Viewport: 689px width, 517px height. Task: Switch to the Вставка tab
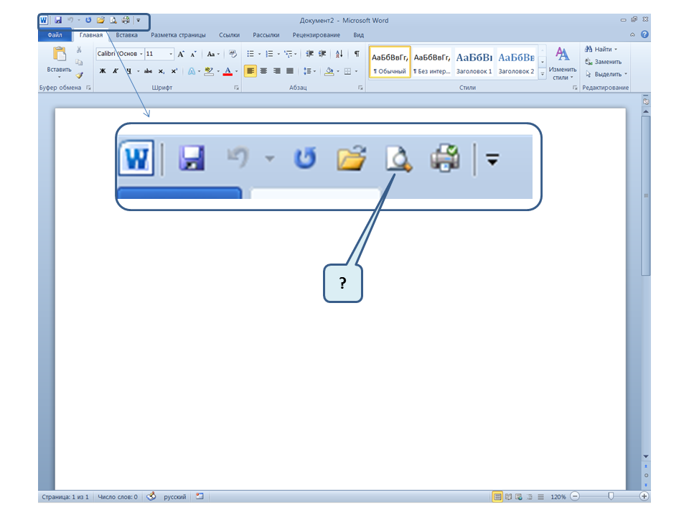pos(126,34)
